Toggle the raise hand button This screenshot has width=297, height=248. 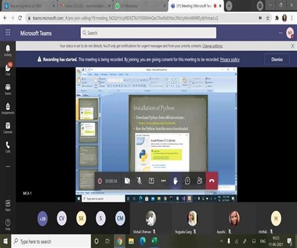[x=175, y=181]
